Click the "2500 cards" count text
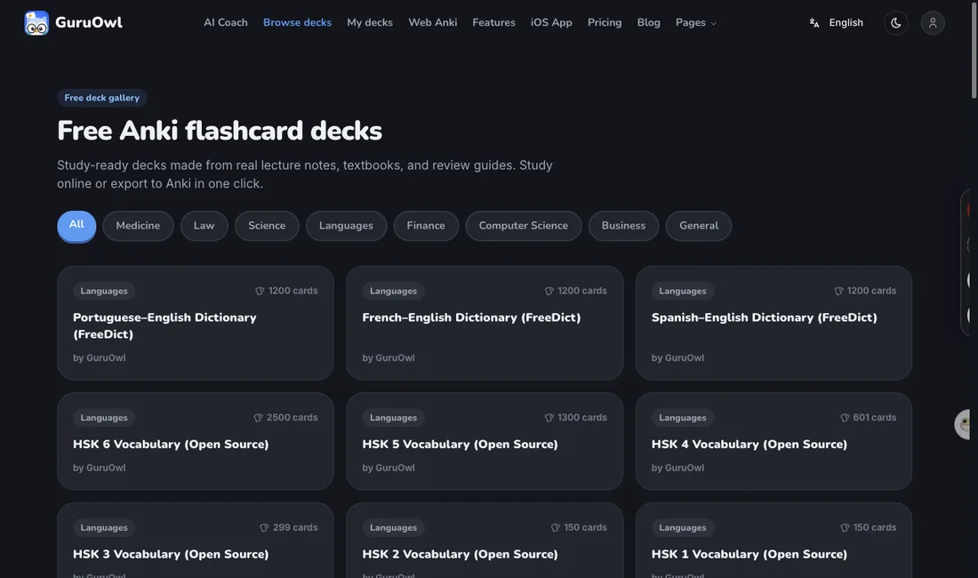The width and height of the screenshot is (978, 578). (292, 418)
